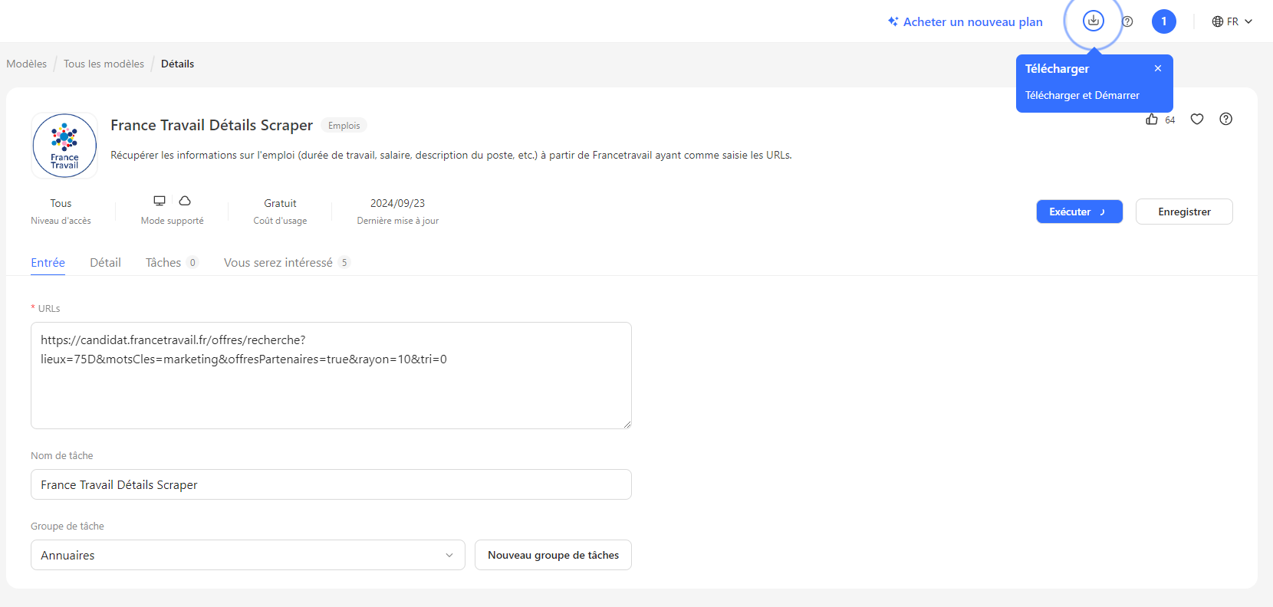Click Télécharger et Démarrer in tooltip

[x=1082, y=95]
